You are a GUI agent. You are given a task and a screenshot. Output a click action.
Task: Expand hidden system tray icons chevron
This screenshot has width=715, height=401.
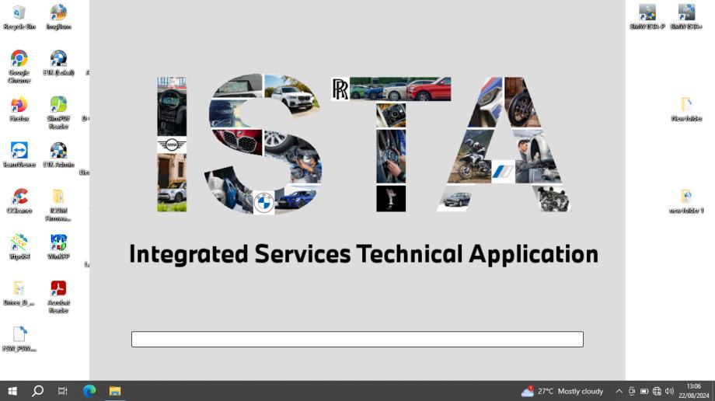pos(619,391)
